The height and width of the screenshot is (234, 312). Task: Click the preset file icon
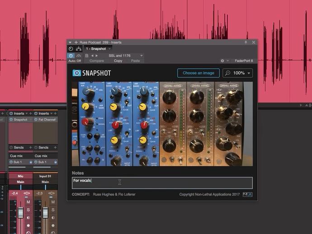point(86,56)
